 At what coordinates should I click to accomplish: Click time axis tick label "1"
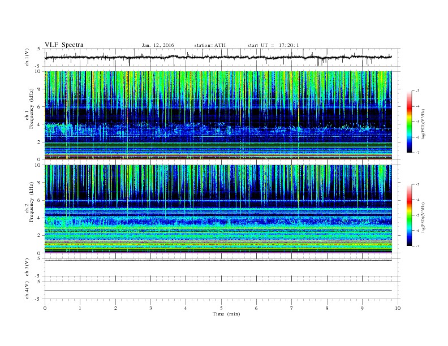[x=80, y=308]
